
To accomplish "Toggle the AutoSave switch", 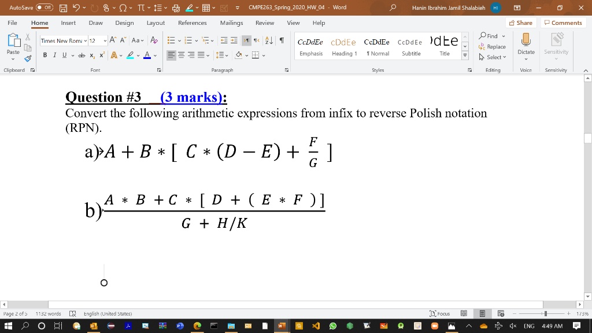I will 45,8.
